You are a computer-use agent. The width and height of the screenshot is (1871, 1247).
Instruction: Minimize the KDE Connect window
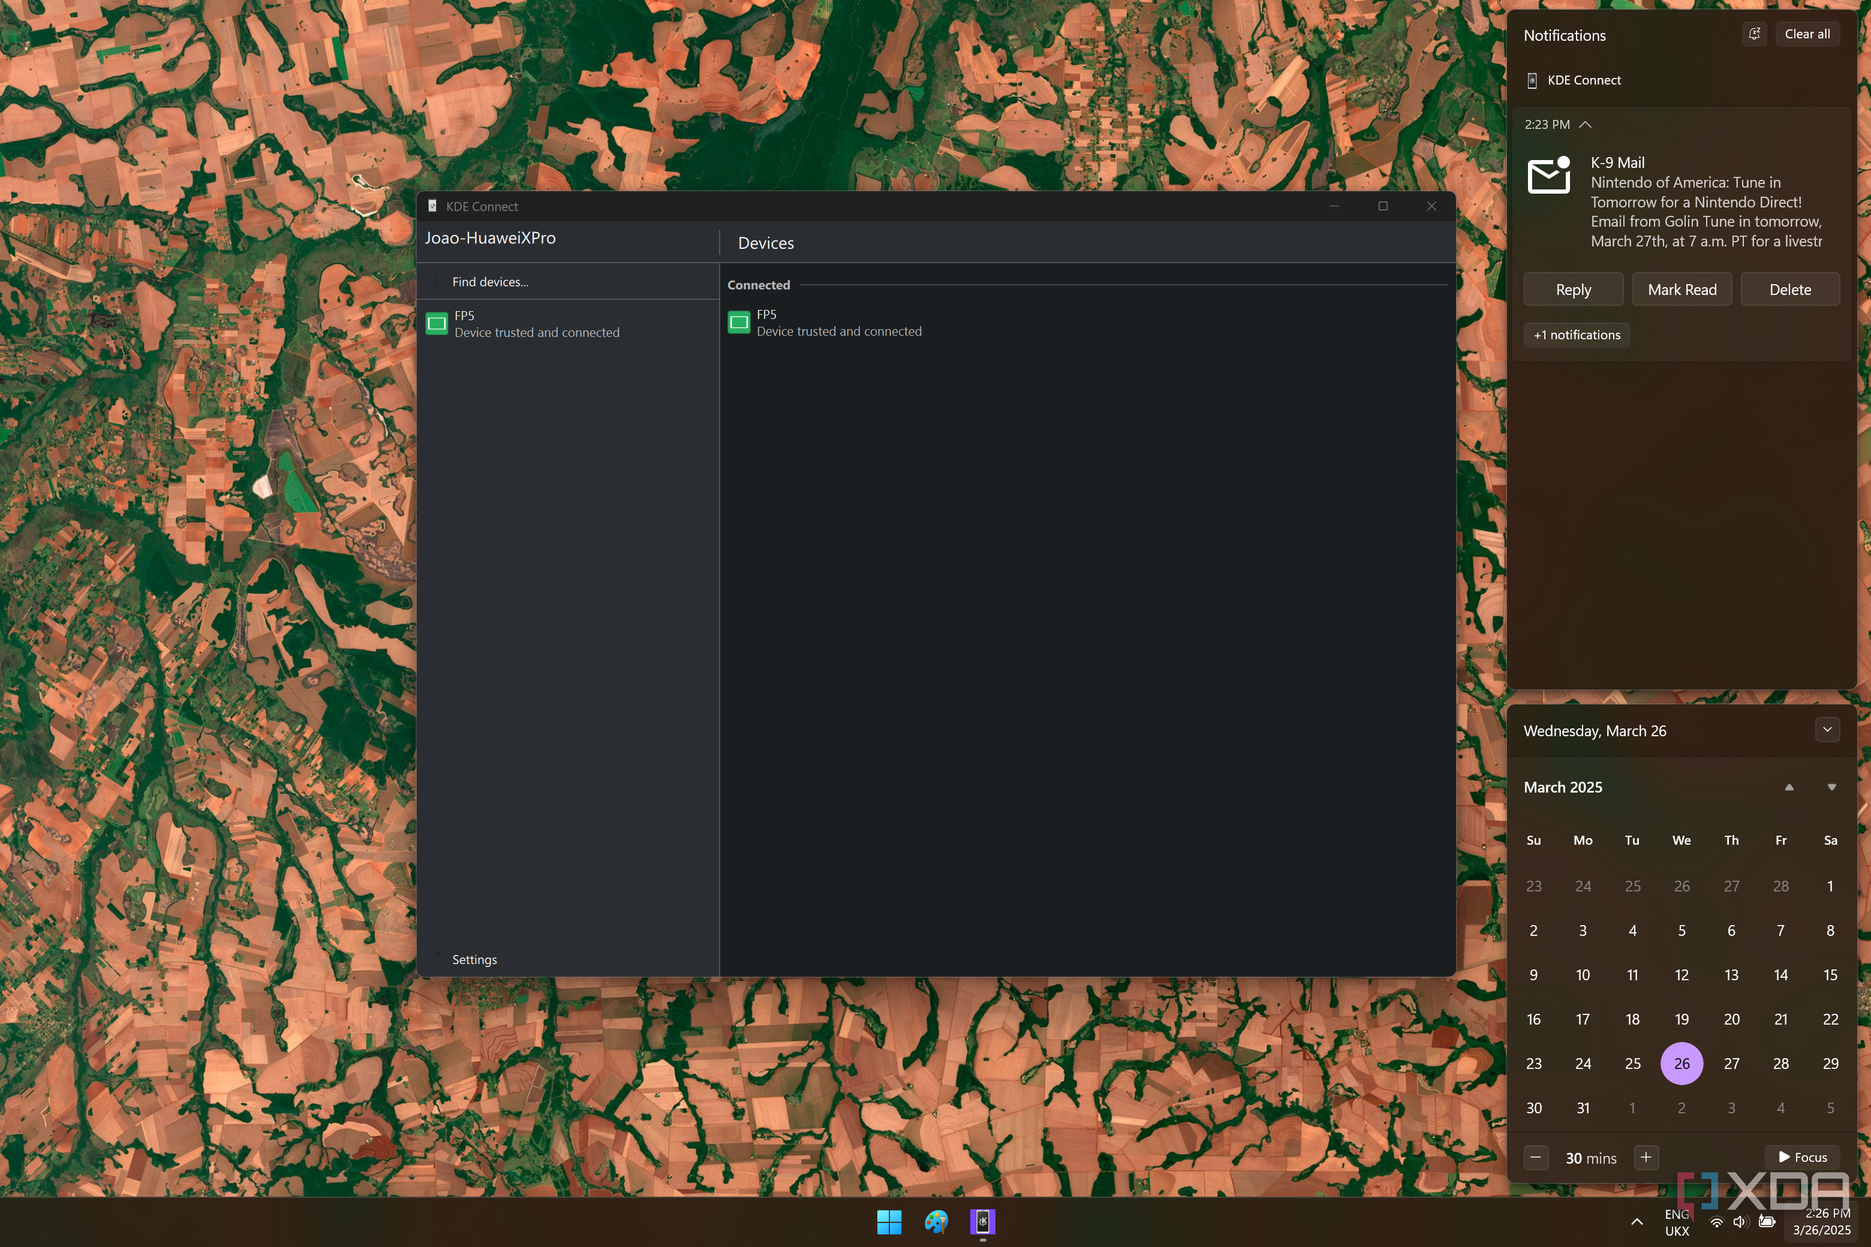(x=1335, y=206)
